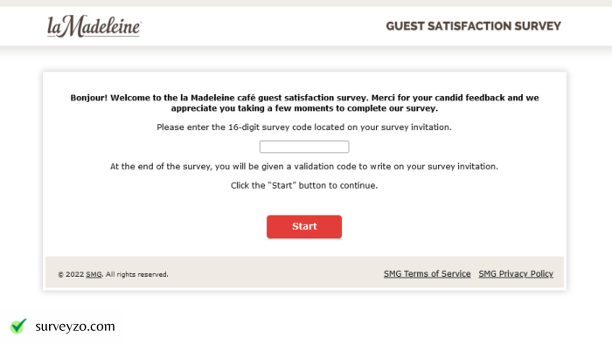Click the 'All rights reserved' text

pos(136,274)
